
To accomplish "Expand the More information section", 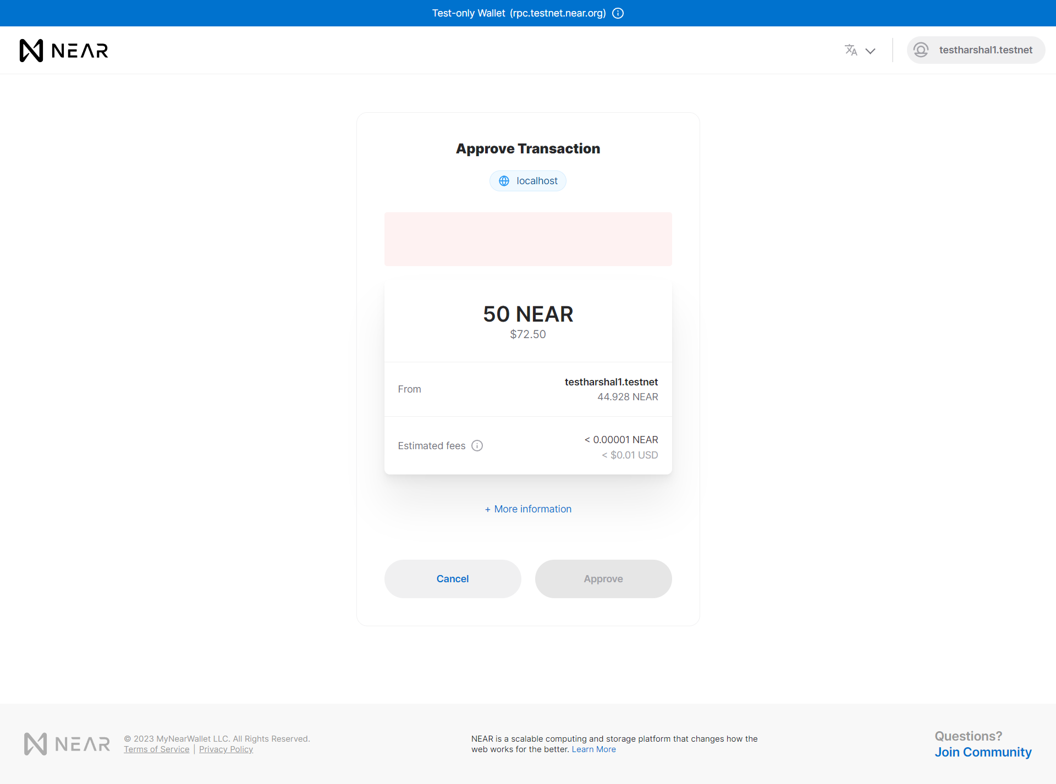I will tap(528, 509).
